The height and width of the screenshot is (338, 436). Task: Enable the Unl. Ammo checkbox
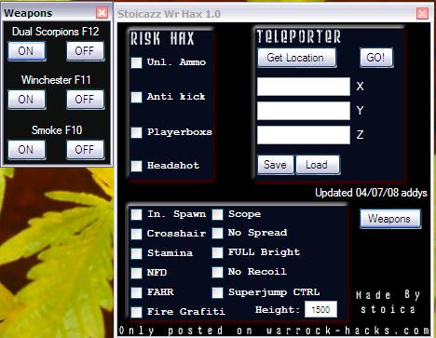(x=136, y=62)
